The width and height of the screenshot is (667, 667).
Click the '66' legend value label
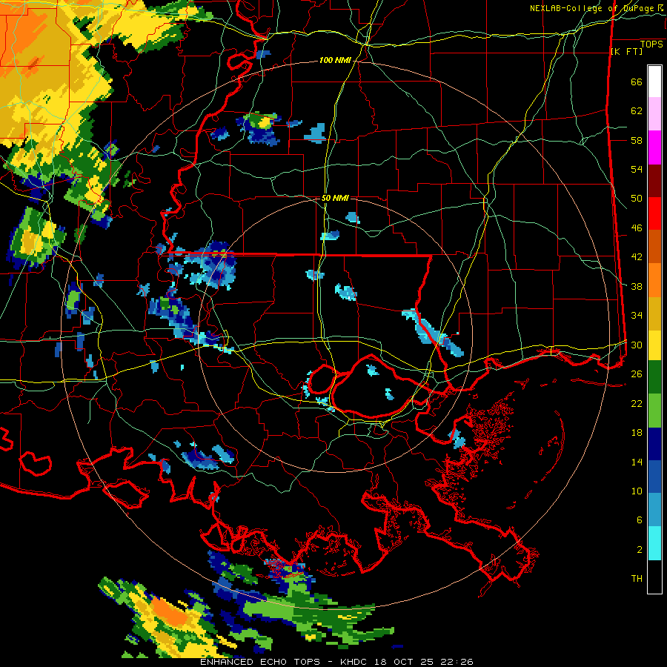pyautogui.click(x=637, y=82)
